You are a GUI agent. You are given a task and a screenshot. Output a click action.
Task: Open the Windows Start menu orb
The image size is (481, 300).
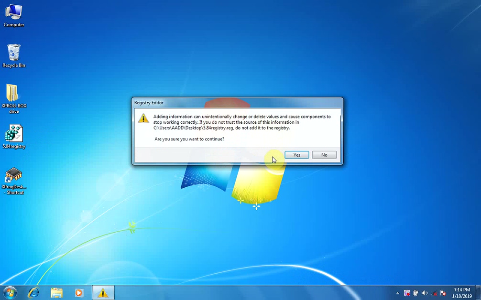[10, 293]
